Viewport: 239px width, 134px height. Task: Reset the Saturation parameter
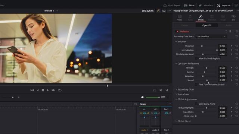236,76
